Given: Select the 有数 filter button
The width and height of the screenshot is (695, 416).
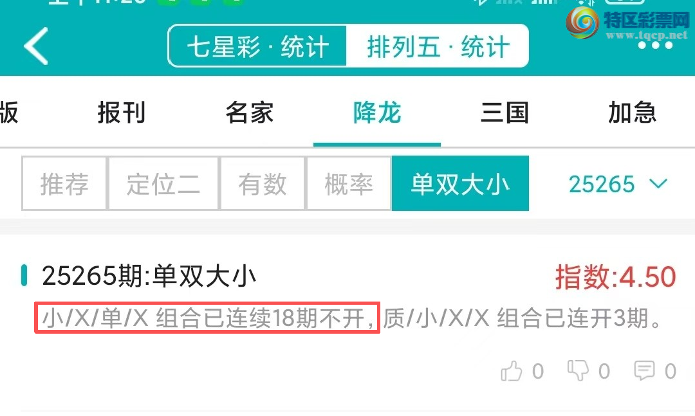Looking at the screenshot, I should 263,183.
